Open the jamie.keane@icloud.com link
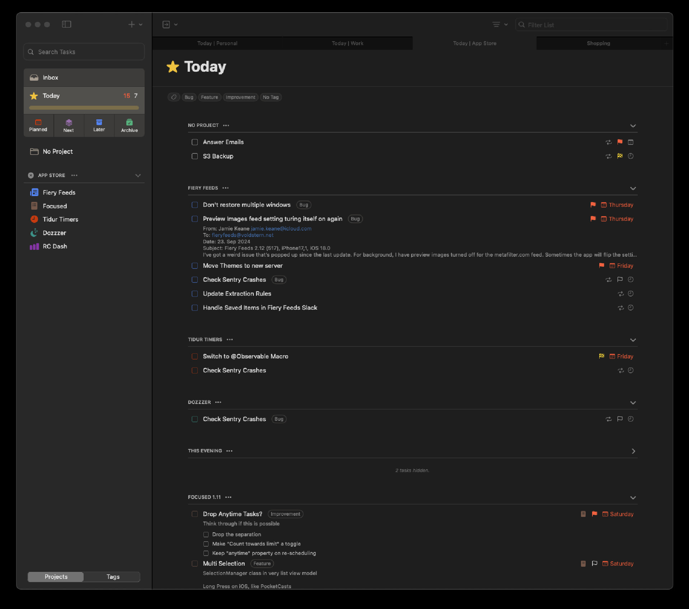689x609 pixels. 281,228
